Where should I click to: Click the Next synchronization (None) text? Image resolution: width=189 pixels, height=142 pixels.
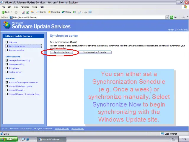coord(63,42)
